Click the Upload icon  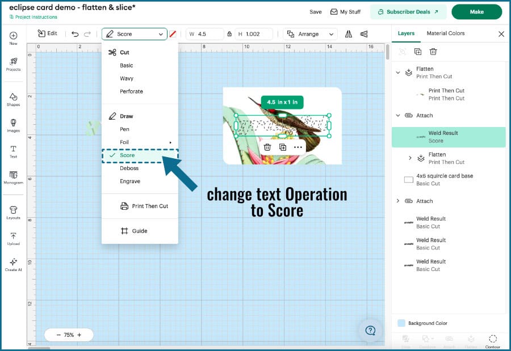[14, 239]
